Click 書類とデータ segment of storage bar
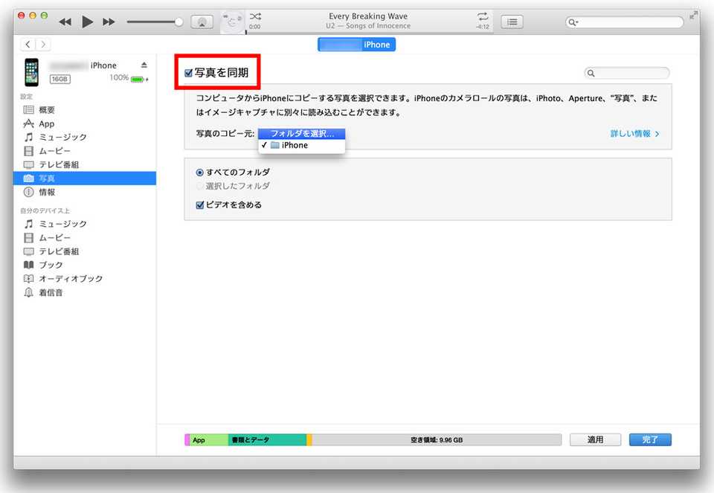This screenshot has width=714, height=493. tap(267, 439)
